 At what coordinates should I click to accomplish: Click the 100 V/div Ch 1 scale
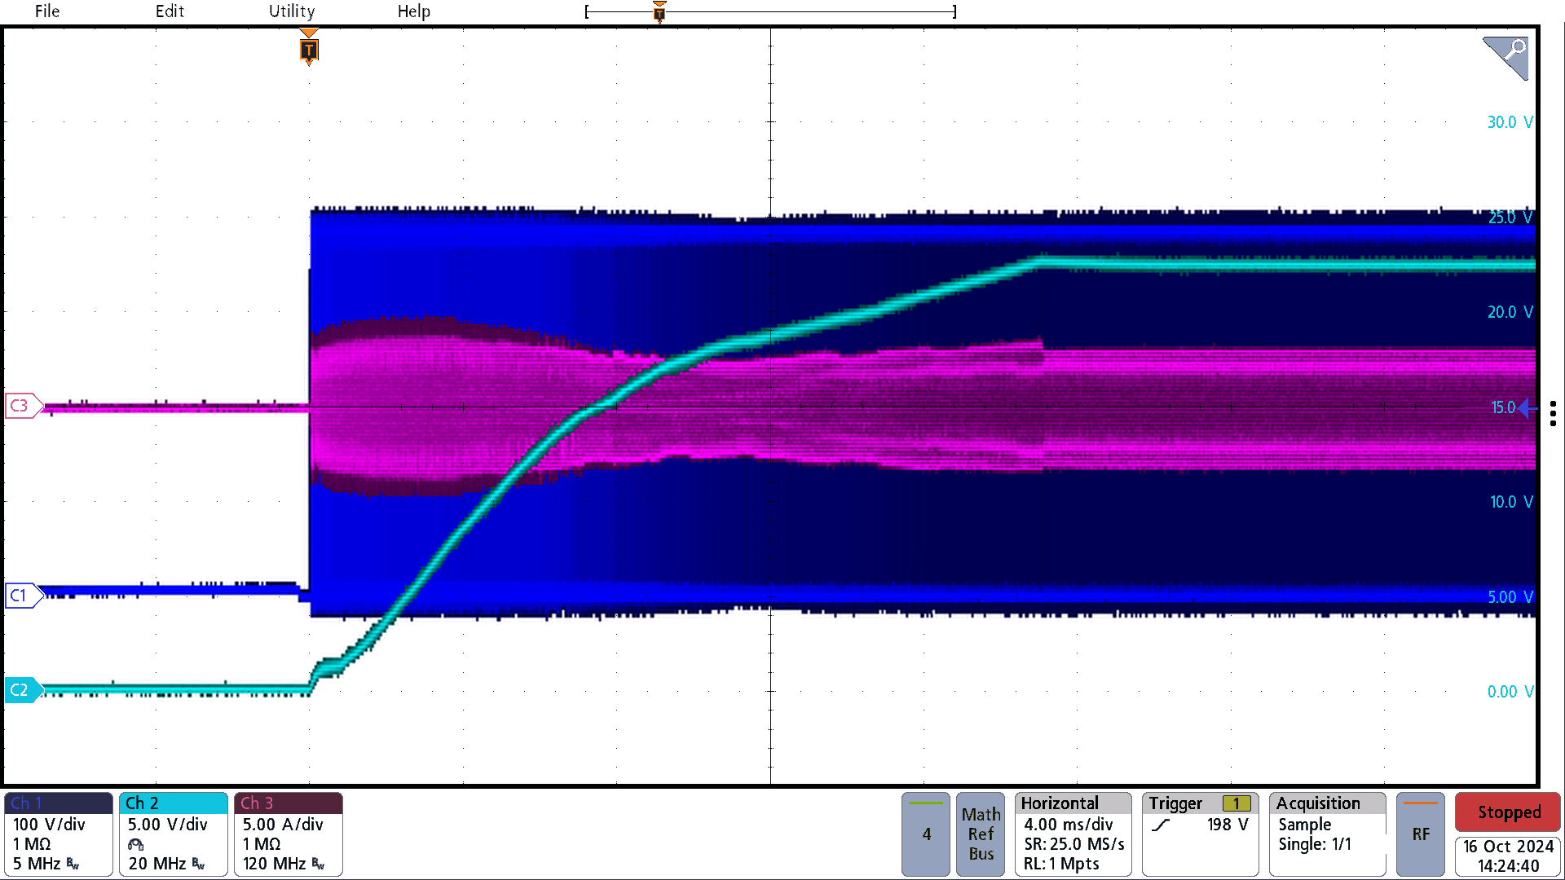pyautogui.click(x=49, y=825)
